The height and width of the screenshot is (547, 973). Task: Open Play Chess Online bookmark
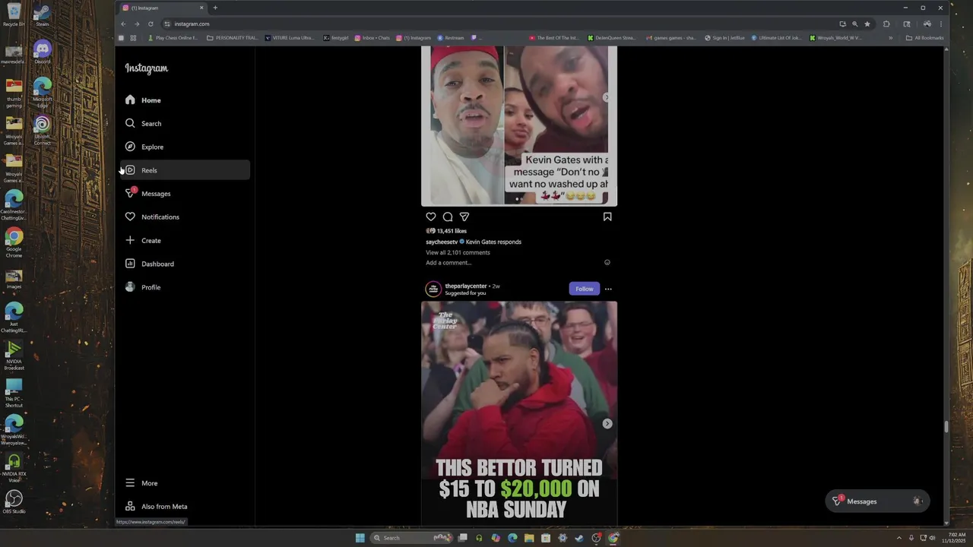(x=173, y=38)
